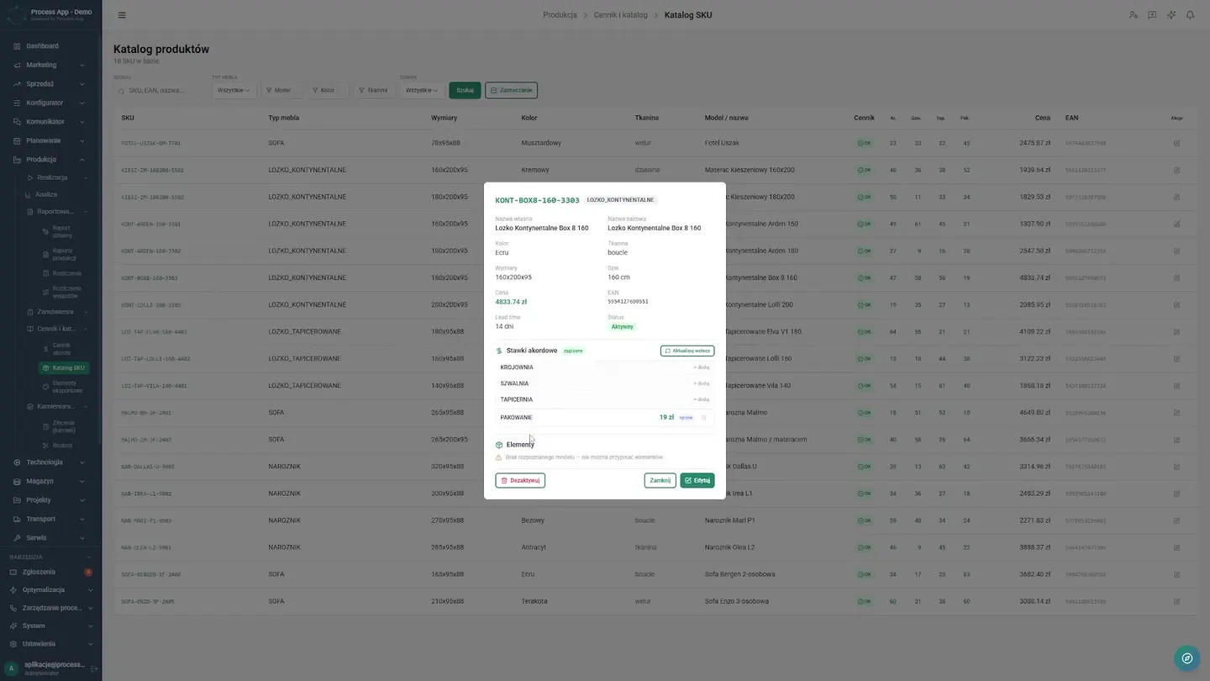
Task: Click the box icon next to Elementy
Action: pos(499,445)
